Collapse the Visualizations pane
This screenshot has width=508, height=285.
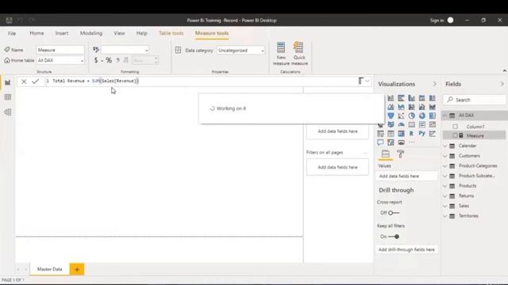(434, 84)
